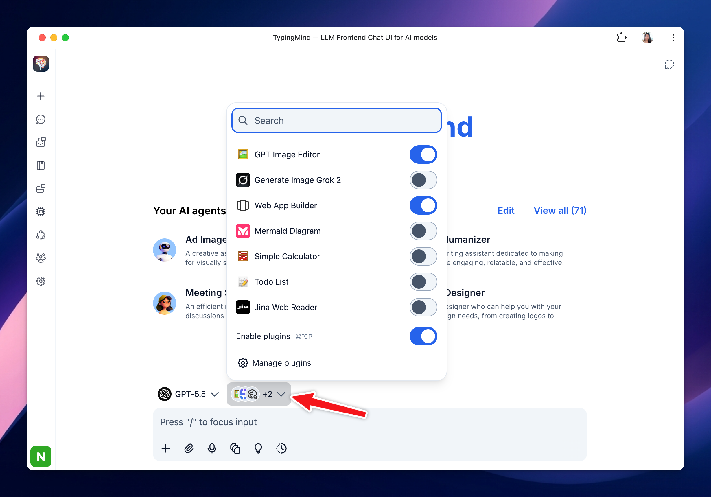
Task: Open the teams people sidebar icon
Action: (x=41, y=258)
